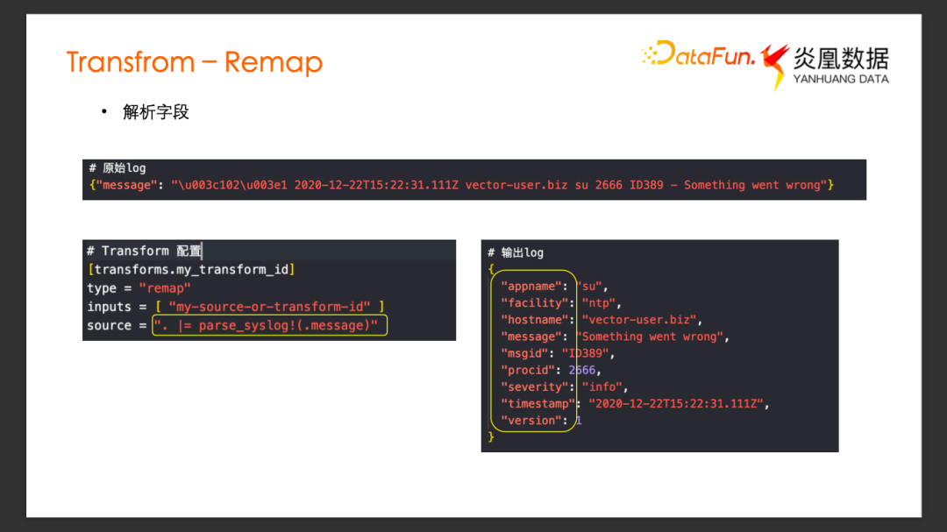Image resolution: width=947 pixels, height=532 pixels.
Task: Click the '# 输出log' comment line
Action: [516, 253]
